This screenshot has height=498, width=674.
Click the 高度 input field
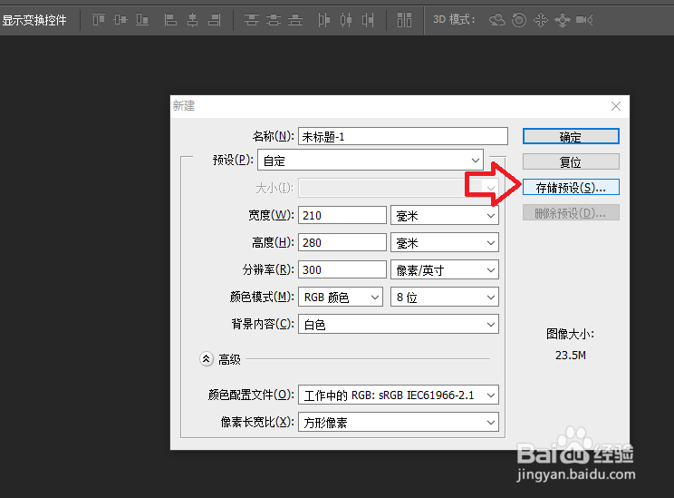(x=342, y=242)
